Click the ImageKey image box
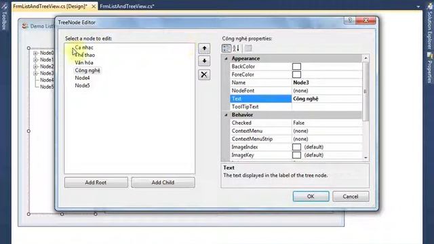434x244 pixels. pyautogui.click(x=296, y=155)
